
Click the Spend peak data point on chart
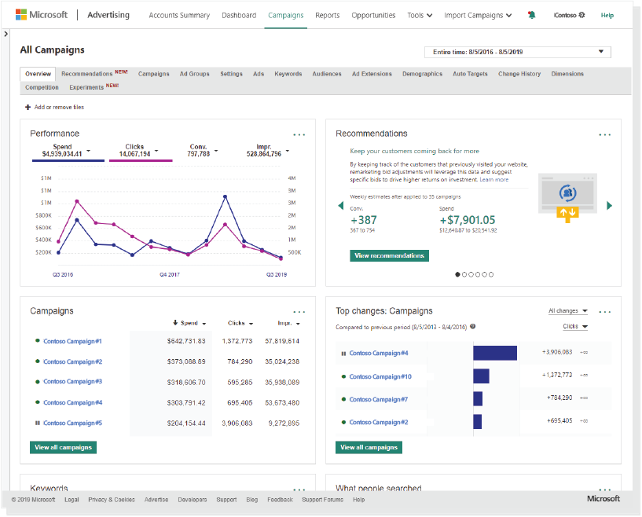[225, 197]
